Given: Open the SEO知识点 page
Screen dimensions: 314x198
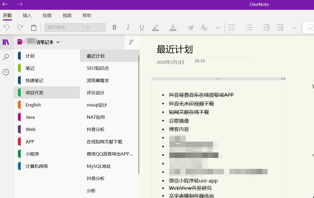Looking at the screenshot, I should coord(109,68).
